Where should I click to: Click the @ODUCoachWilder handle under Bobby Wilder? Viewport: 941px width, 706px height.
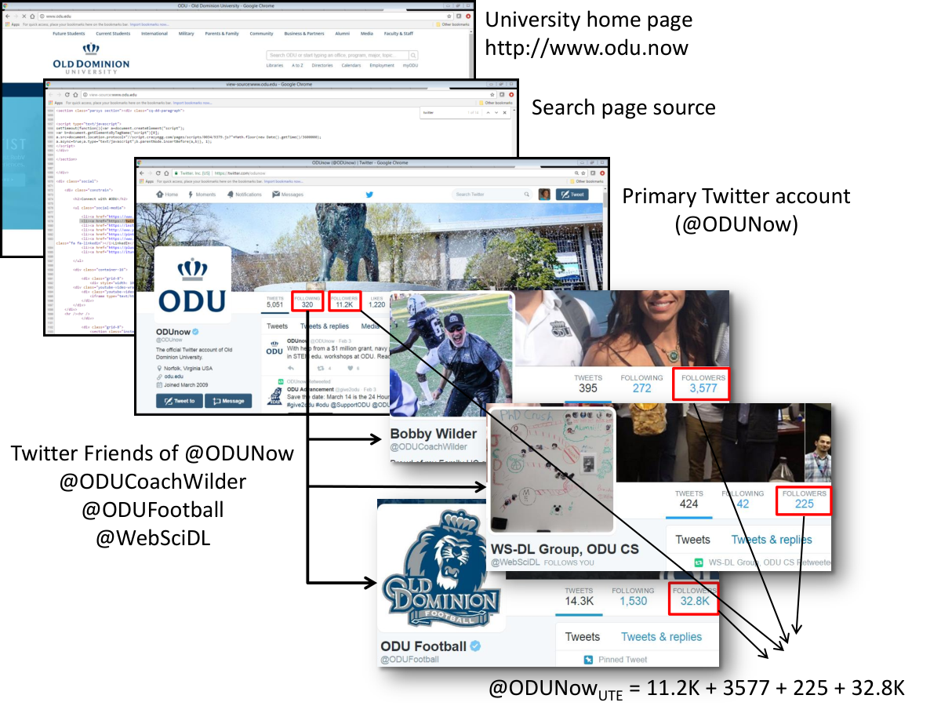coord(429,447)
